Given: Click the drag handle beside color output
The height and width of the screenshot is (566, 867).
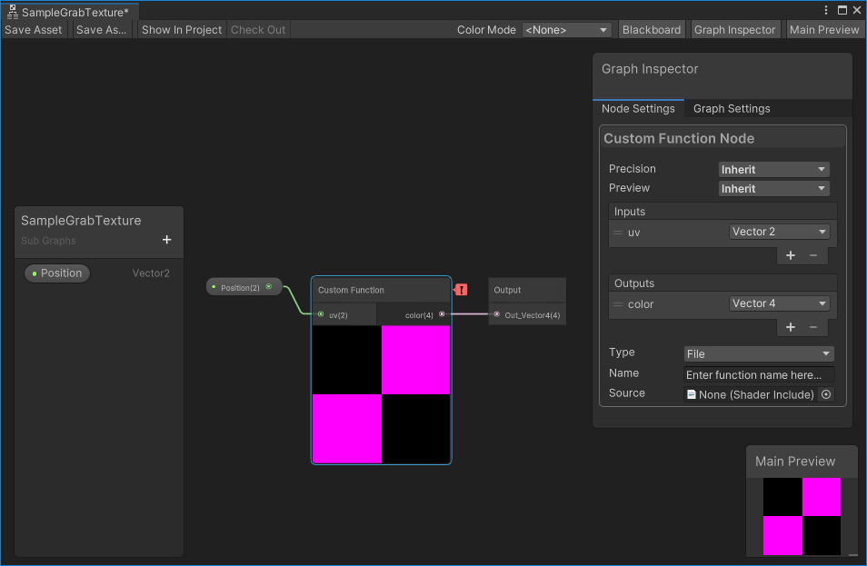Looking at the screenshot, I should [x=618, y=304].
